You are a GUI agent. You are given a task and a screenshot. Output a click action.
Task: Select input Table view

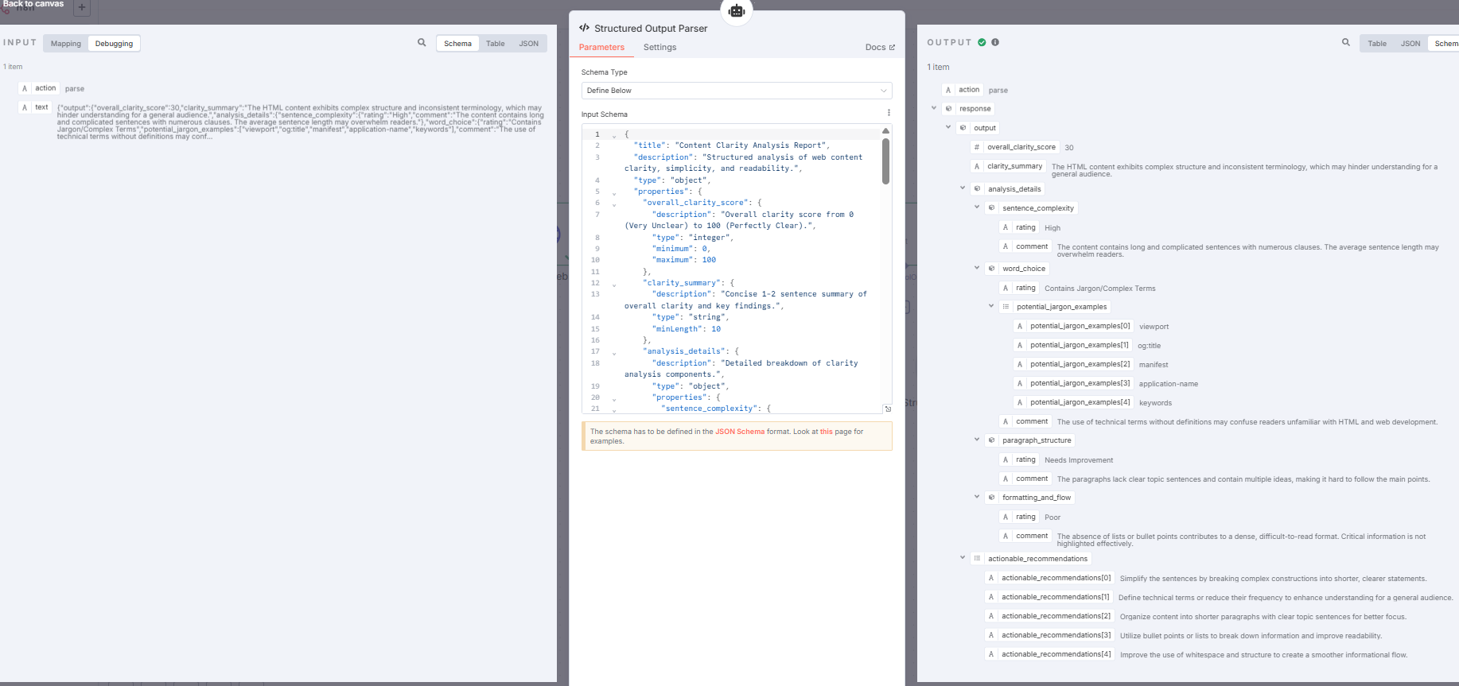point(495,44)
